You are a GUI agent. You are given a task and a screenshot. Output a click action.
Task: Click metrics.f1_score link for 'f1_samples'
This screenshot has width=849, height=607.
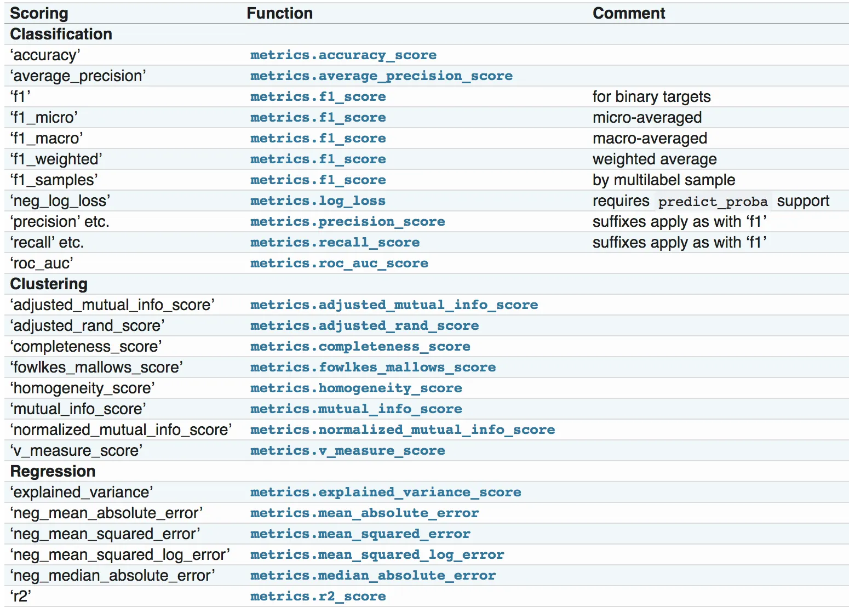point(318,180)
